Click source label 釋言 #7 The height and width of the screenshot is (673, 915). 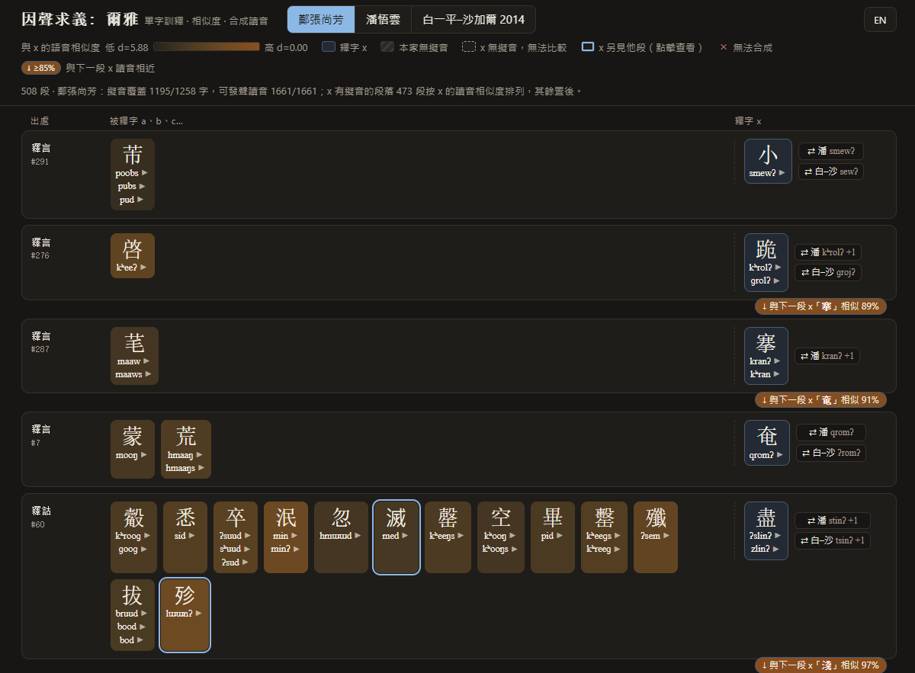click(x=41, y=435)
